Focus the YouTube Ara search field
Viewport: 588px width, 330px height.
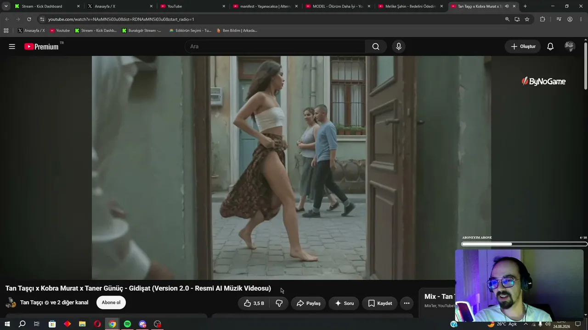coord(275,46)
